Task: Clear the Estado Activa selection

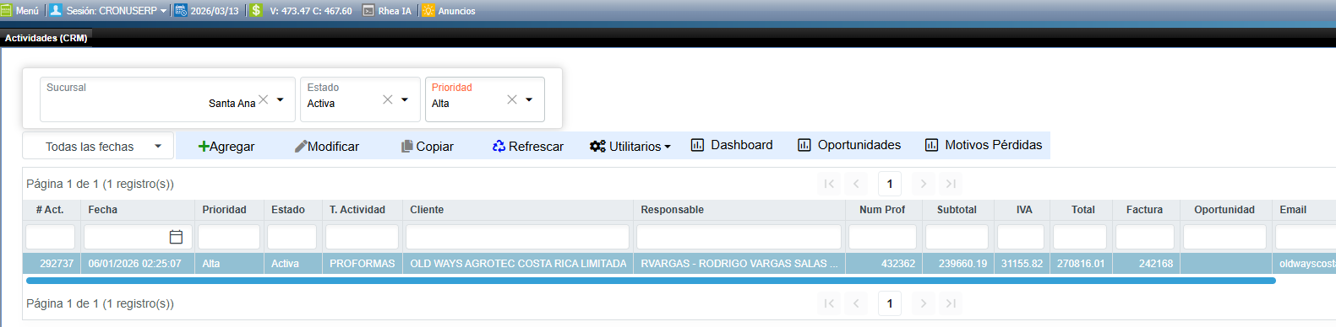Action: (x=388, y=99)
